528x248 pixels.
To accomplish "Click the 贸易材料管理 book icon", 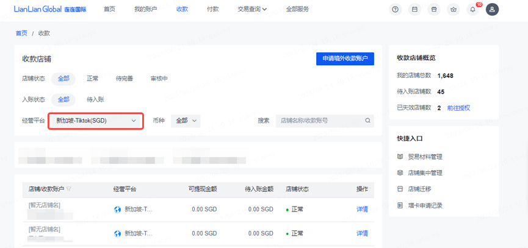I will point(400,157).
